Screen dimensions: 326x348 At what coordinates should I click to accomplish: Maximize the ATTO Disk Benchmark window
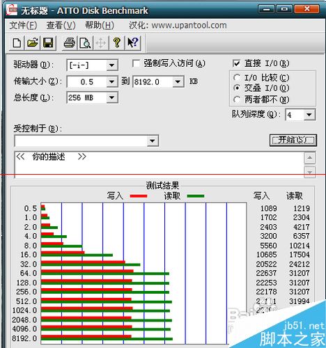pos(284,9)
